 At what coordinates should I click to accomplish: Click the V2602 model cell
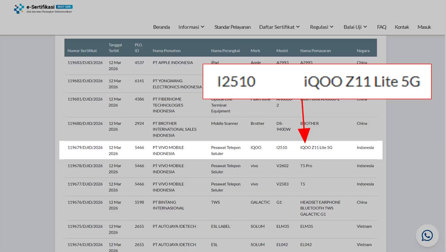(x=282, y=165)
